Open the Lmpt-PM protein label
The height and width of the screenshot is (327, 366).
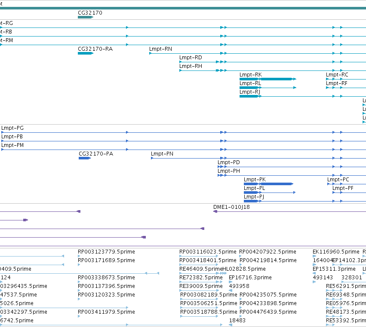click(x=12, y=145)
